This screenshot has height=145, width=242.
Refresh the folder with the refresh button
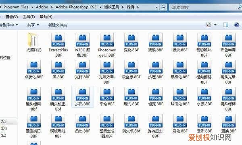tap(163, 7)
